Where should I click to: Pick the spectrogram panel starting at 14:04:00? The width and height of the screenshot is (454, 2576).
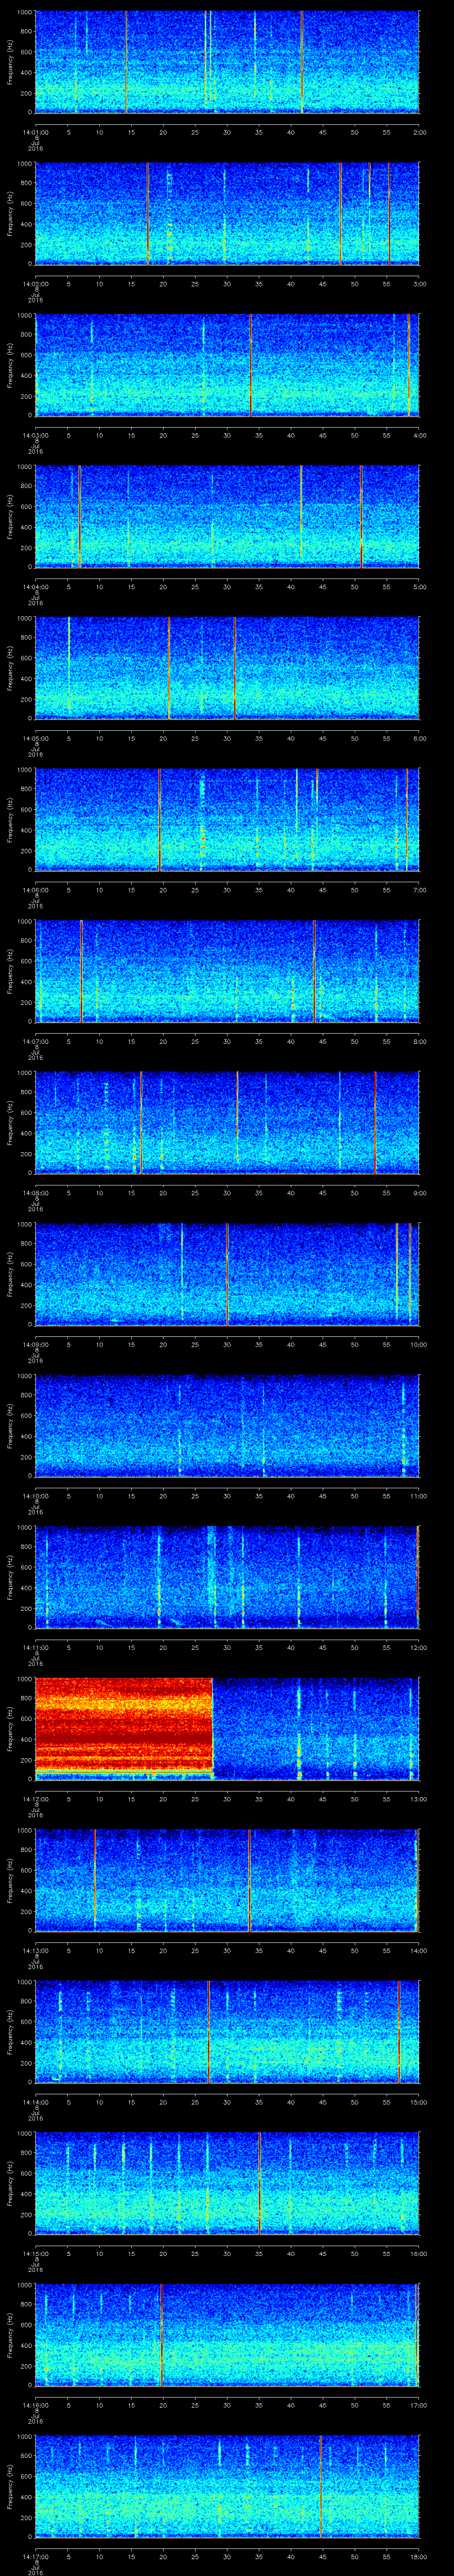coord(227,516)
